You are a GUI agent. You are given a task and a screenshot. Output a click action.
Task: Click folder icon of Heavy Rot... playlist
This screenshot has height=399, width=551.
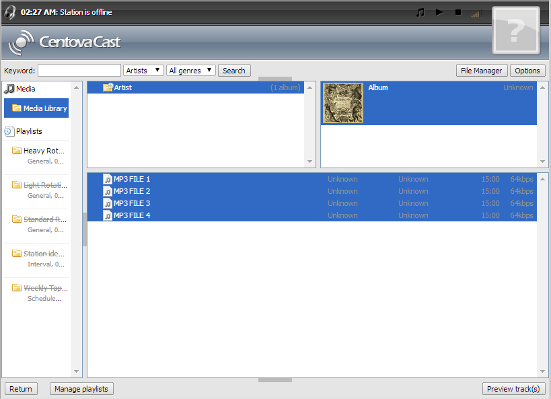click(17, 151)
